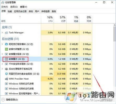Sort by the 磁盘 column header
Screen dimensions: 116x104
point(73,19)
